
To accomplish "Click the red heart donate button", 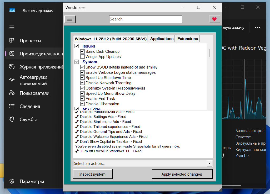I will [214, 19].
